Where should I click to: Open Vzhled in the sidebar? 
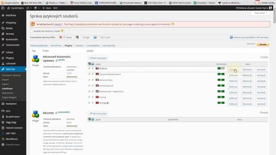(x=9, y=53)
